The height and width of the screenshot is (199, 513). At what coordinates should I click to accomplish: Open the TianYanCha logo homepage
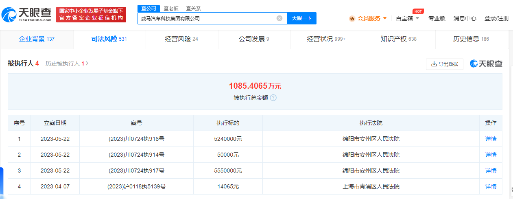coord(26,15)
